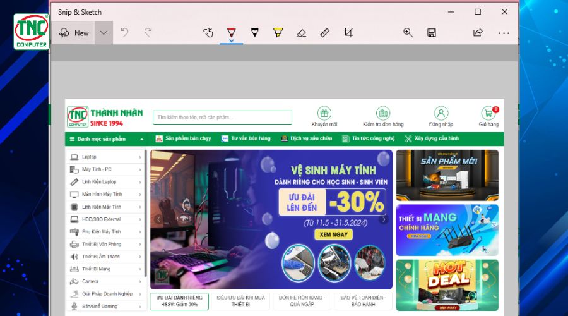568x316 pixels.
Task: Focus the product search field
Action: coord(222,118)
